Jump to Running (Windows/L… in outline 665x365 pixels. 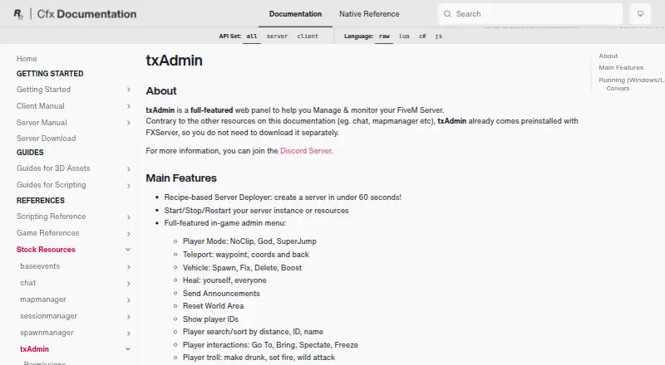pos(632,80)
